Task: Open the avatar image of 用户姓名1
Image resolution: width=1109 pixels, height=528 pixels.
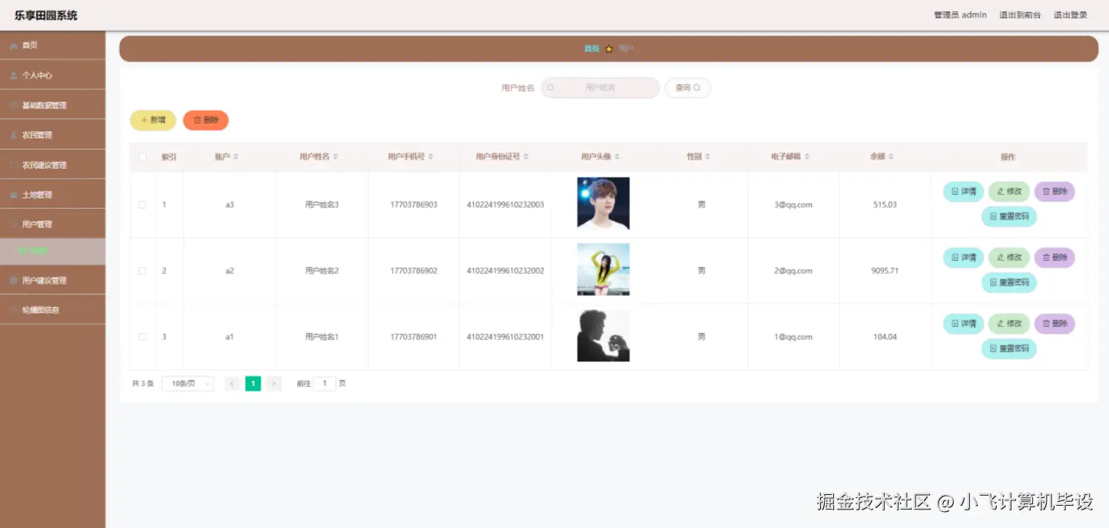Action: point(603,335)
